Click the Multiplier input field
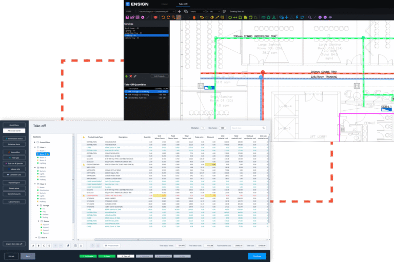The width and height of the screenshot is (394, 262). [203, 128]
